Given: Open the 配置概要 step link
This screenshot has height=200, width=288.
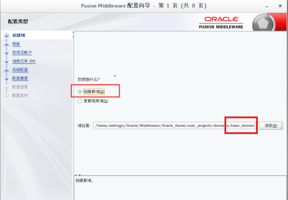Looking at the screenshot, I should click(20, 78).
